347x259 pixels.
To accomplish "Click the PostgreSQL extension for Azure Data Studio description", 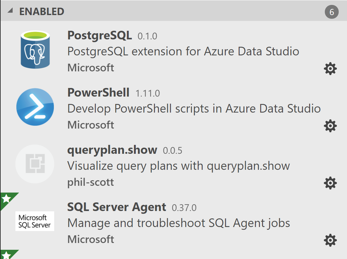I will click(x=183, y=51).
